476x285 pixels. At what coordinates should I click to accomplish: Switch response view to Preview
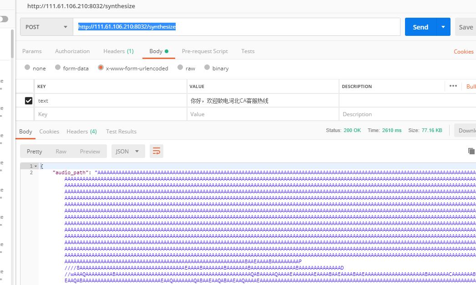pos(90,151)
